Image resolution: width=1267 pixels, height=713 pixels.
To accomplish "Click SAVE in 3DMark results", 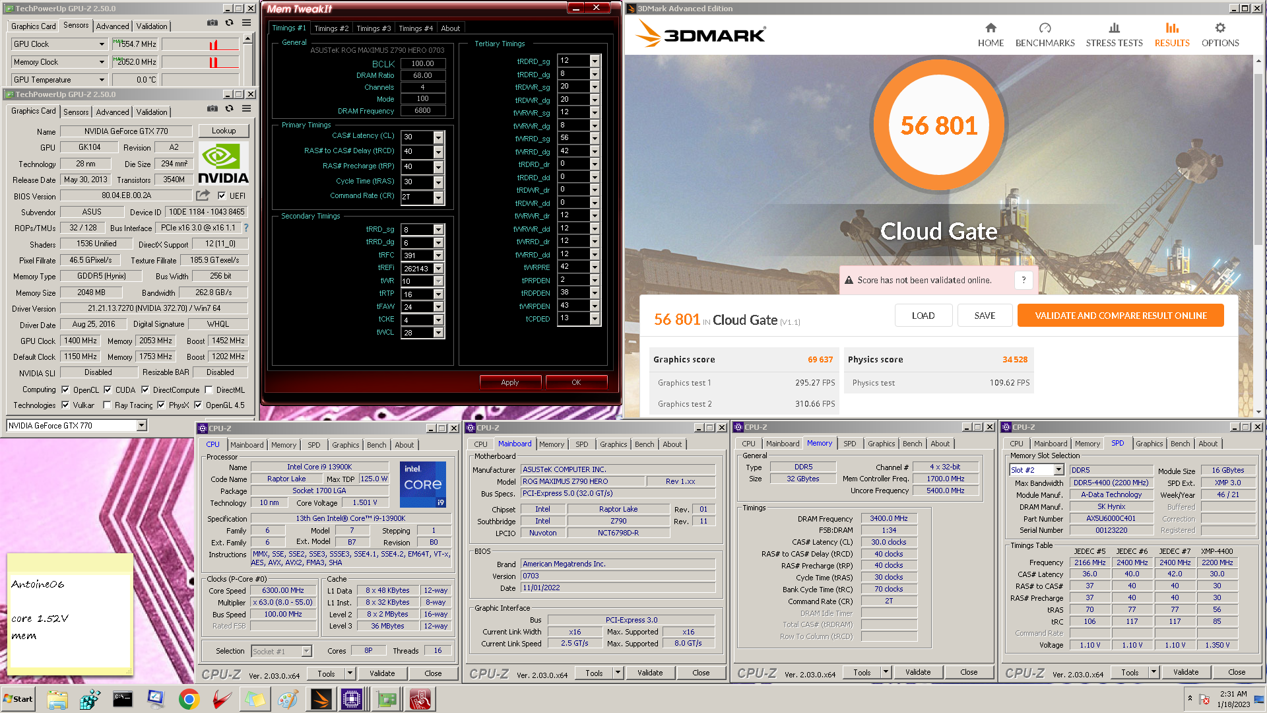I will click(x=985, y=316).
